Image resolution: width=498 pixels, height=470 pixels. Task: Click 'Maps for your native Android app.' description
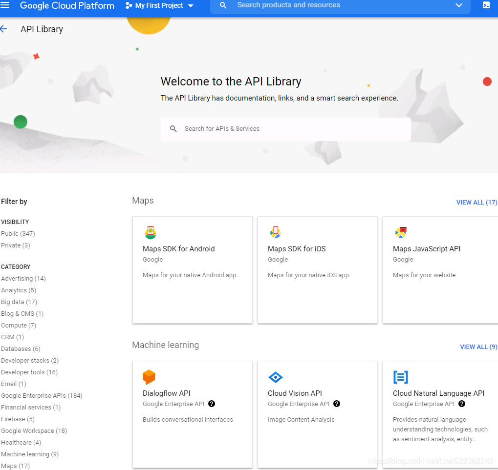coord(190,275)
